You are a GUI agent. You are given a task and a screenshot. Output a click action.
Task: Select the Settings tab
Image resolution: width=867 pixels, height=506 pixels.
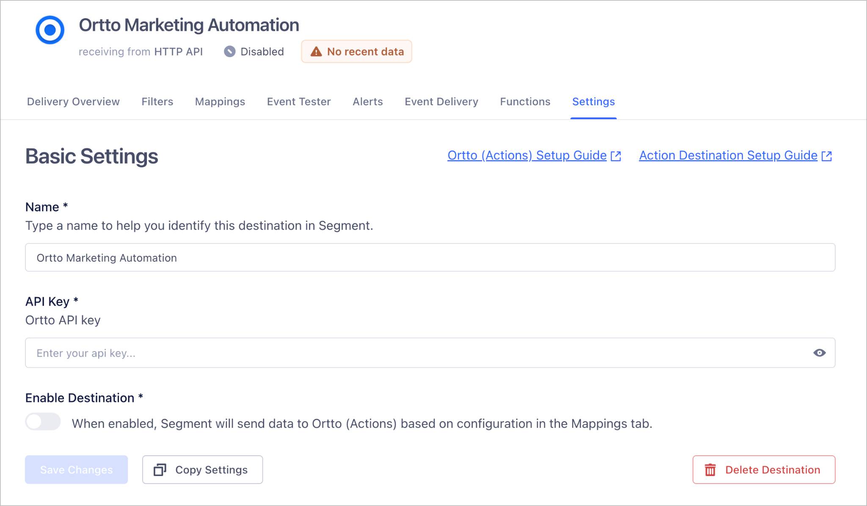coord(593,101)
